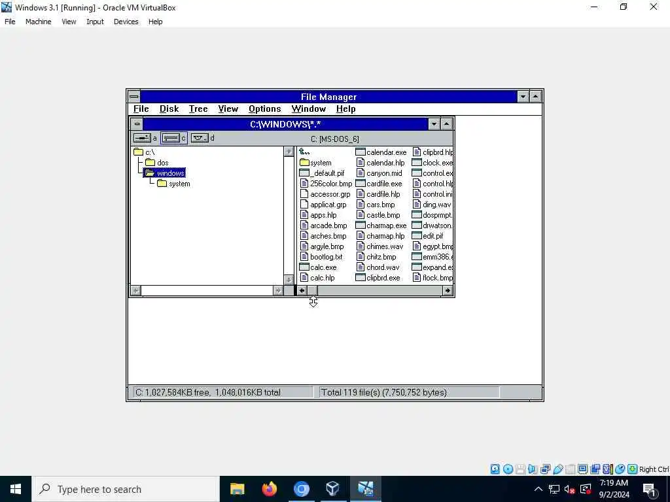Select bootlog.txt file

pyautogui.click(x=321, y=257)
